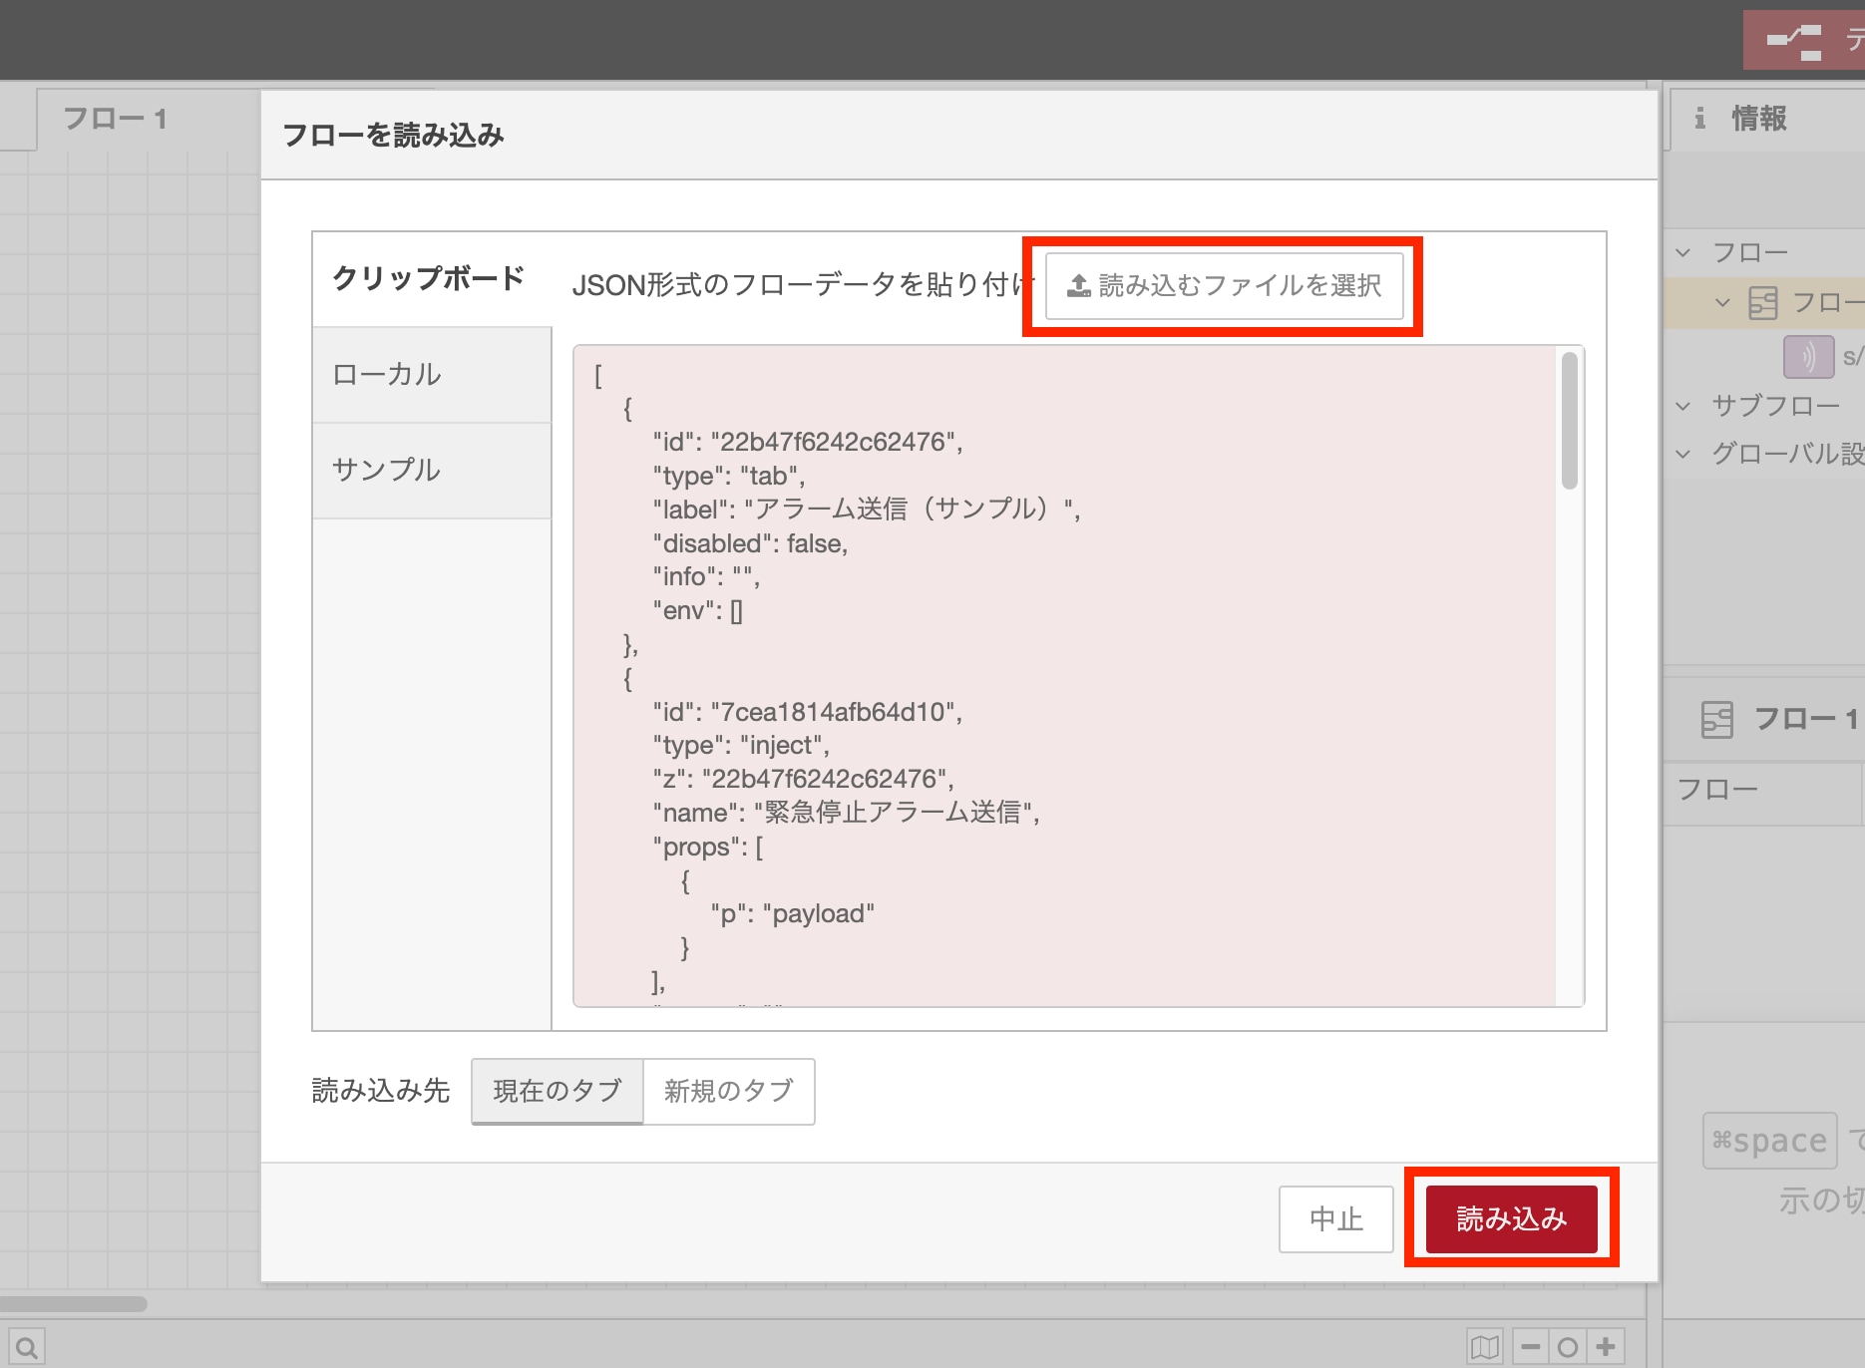Collapse the フロー 1 tree item chevron
Image resolution: width=1865 pixels, height=1368 pixels.
point(1722,302)
